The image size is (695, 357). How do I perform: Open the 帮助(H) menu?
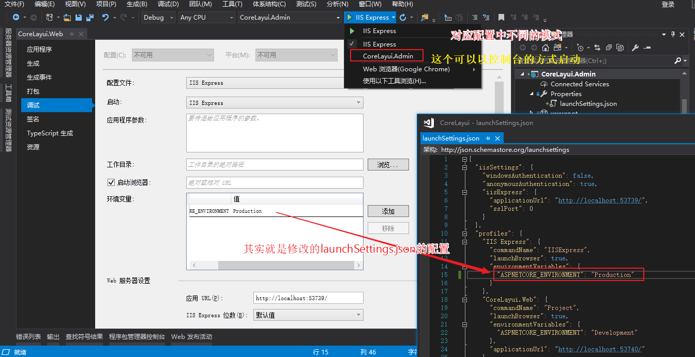click(x=402, y=4)
